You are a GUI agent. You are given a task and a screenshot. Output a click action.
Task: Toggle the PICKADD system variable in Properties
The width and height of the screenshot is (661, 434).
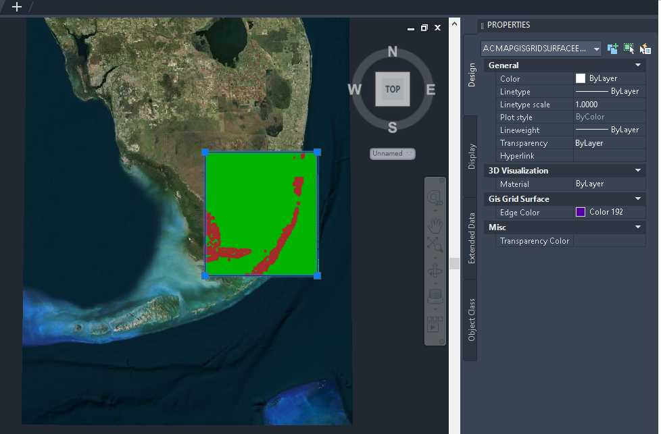tap(612, 49)
